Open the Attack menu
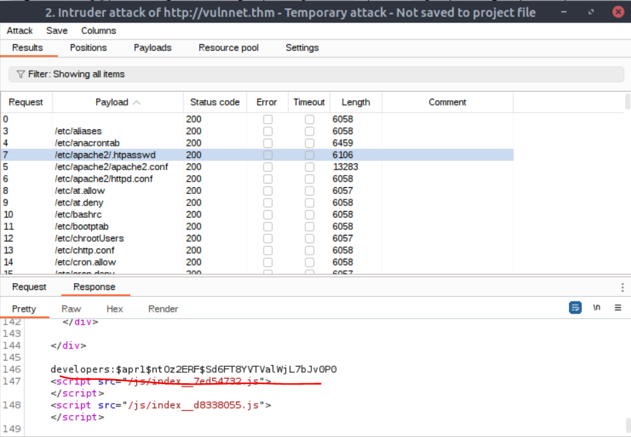The image size is (631, 437). (20, 31)
